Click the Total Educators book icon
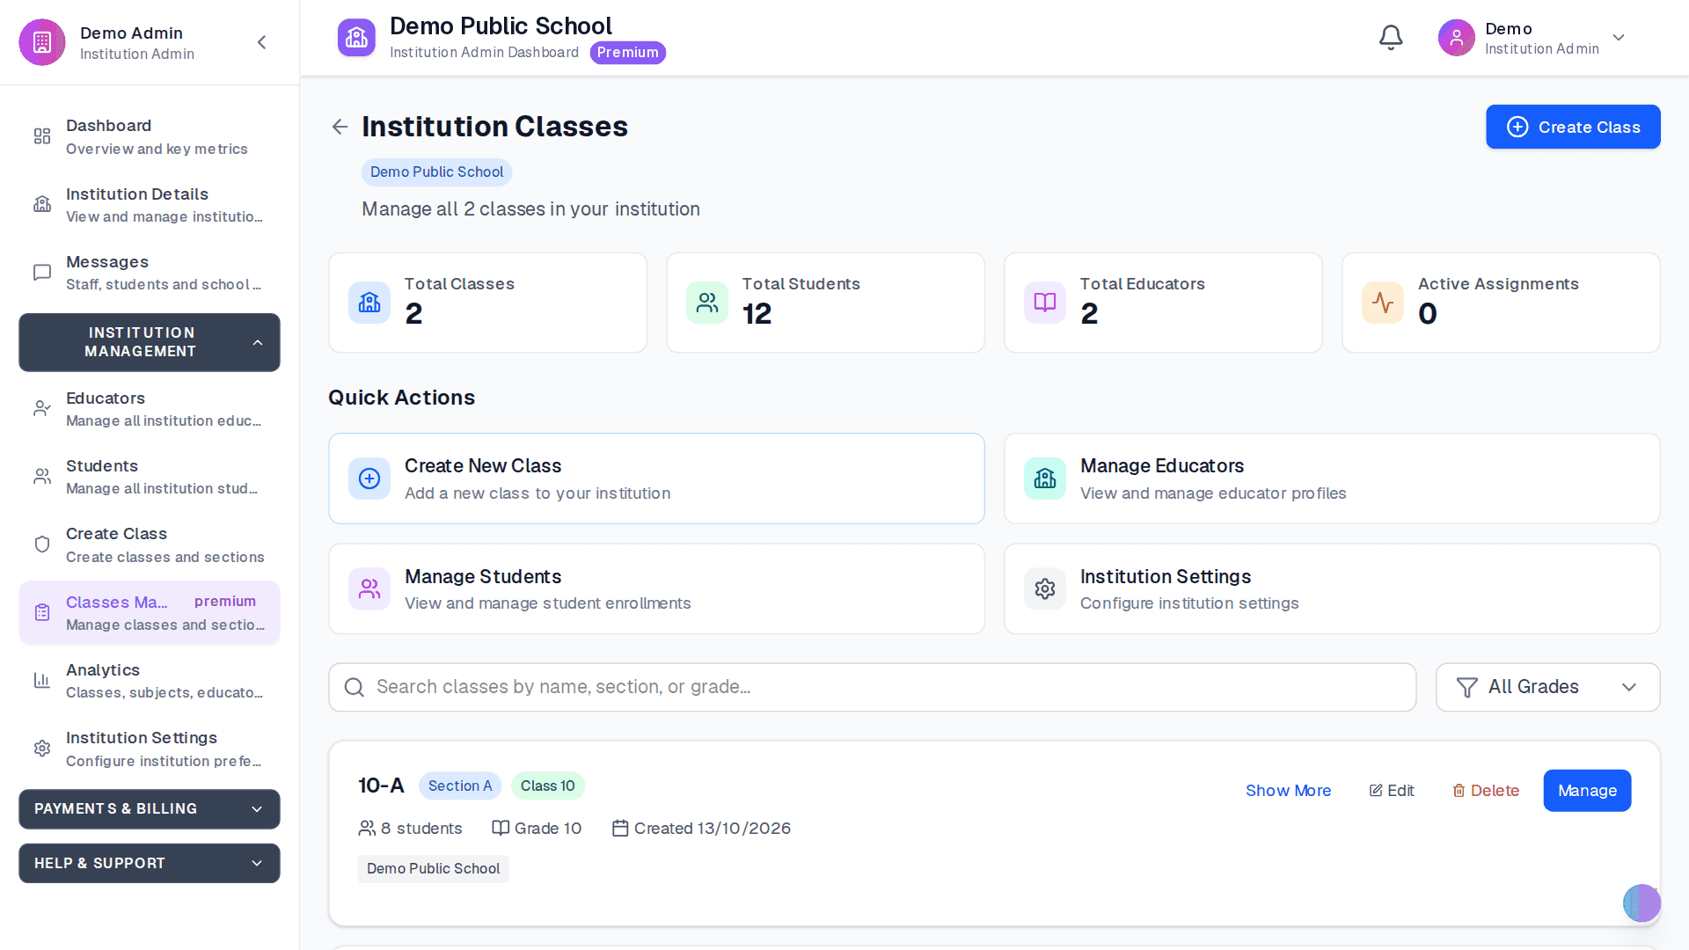Viewport: 1689px width, 950px height. (x=1045, y=303)
